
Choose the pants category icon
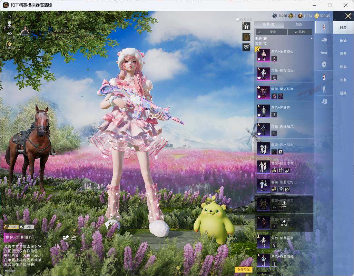tap(324, 89)
